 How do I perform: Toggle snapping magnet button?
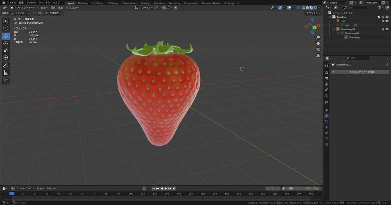pyautogui.click(x=164, y=8)
